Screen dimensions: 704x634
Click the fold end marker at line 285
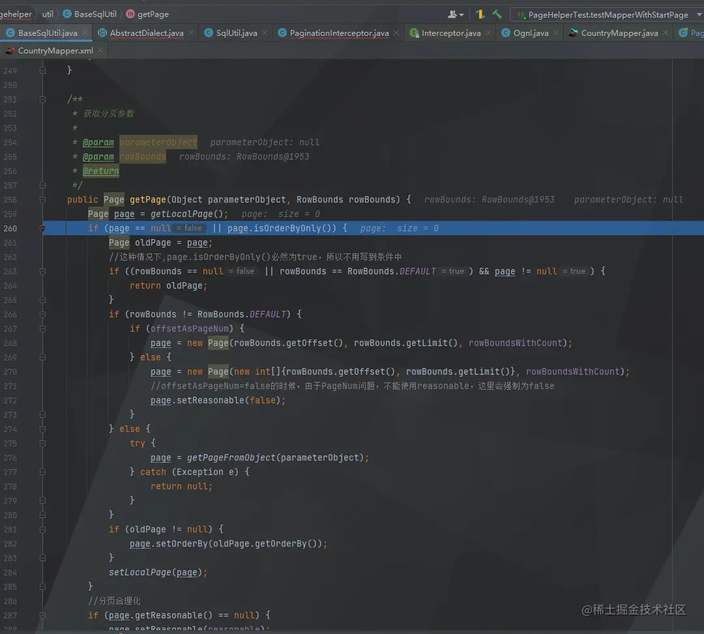point(42,586)
